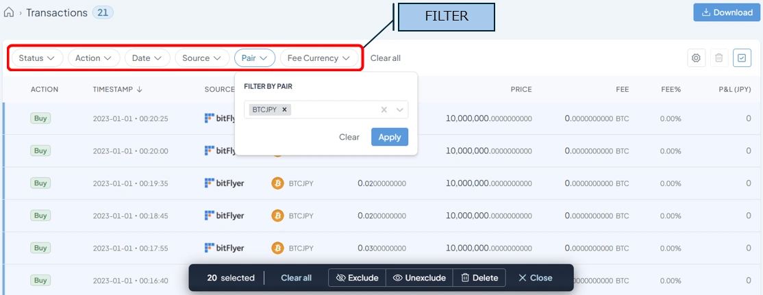The image size is (763, 295).
Task: Click the Bitcoin coin icon in 00:19:35 row
Action: coord(277,183)
